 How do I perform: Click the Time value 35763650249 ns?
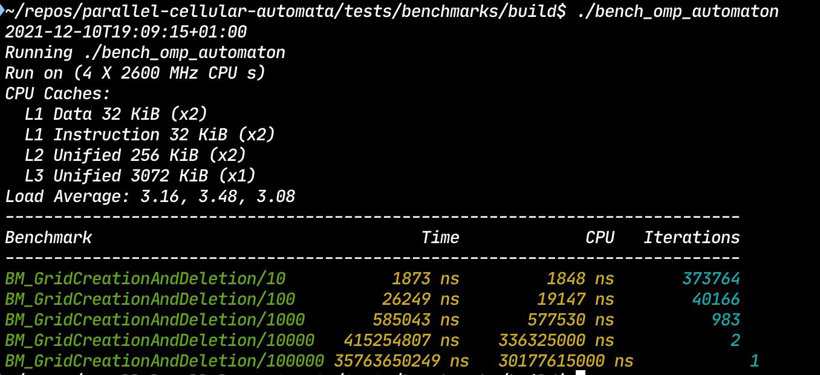[402, 361]
